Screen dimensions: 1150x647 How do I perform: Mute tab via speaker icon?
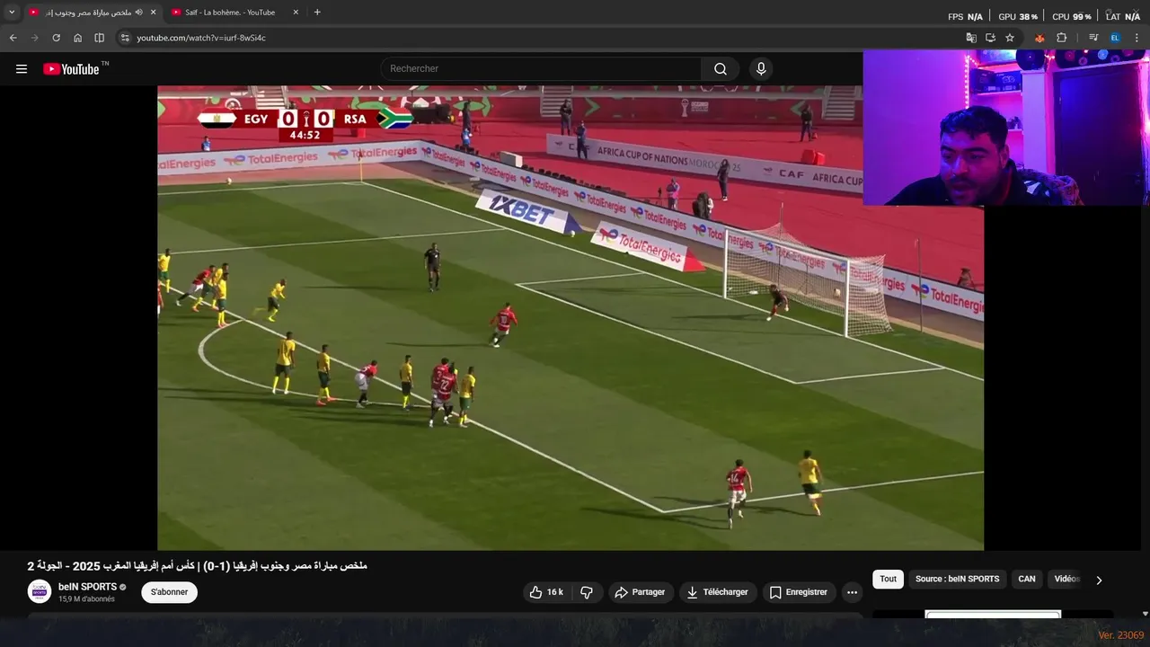click(x=138, y=13)
